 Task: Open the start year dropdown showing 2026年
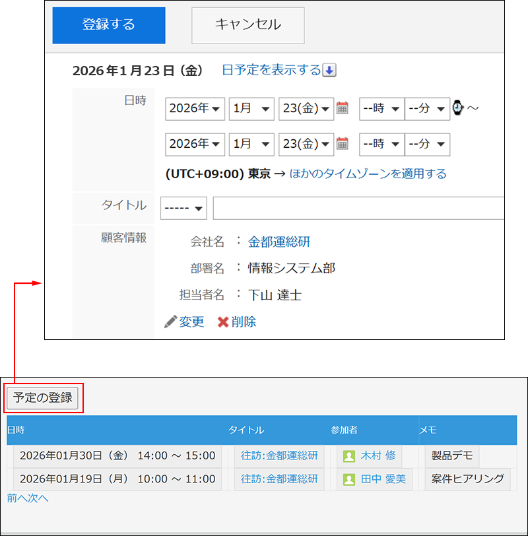(x=195, y=109)
